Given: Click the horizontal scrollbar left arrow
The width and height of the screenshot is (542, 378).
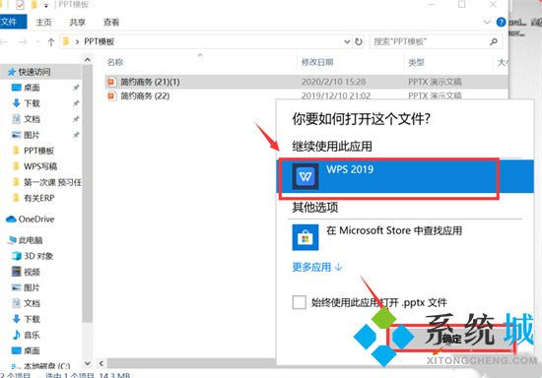Looking at the screenshot, I should (101, 363).
